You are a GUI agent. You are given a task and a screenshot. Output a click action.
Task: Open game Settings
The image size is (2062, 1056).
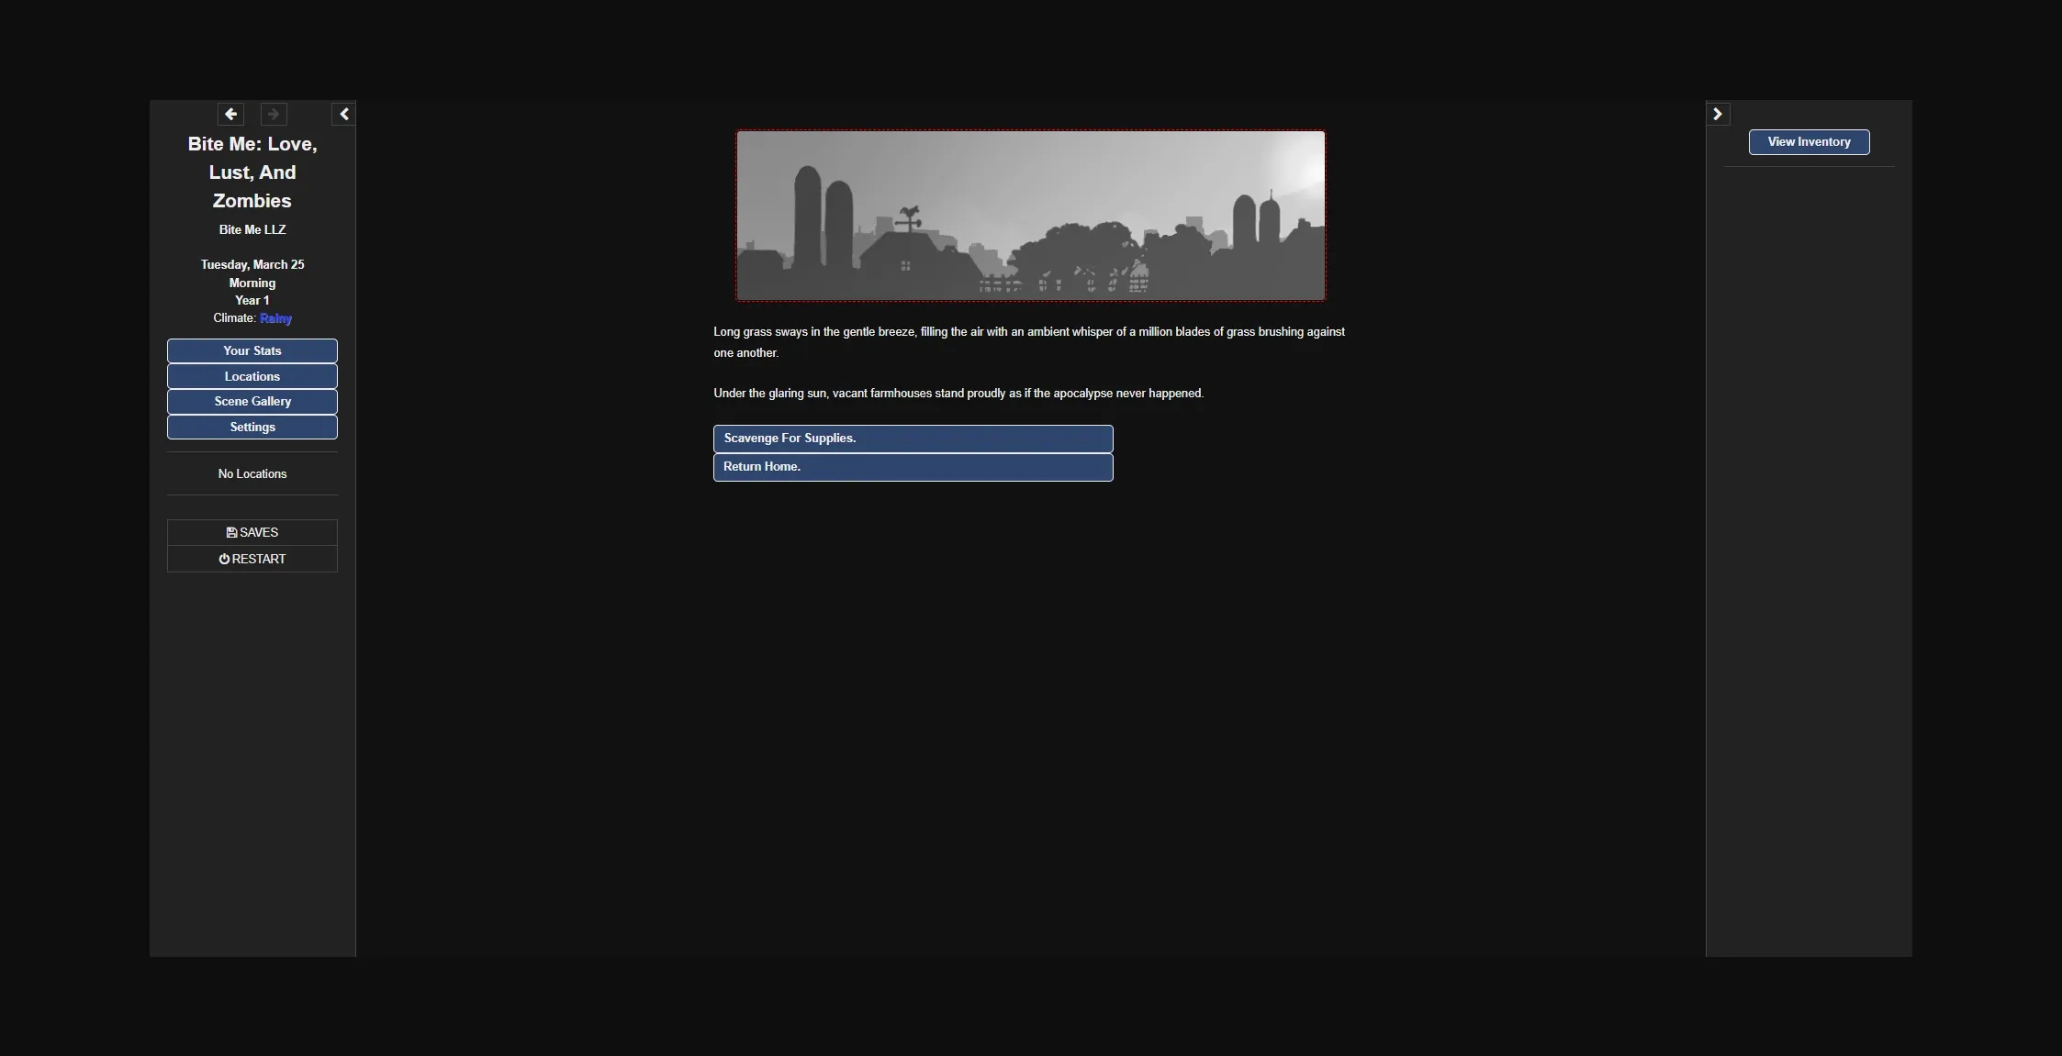(252, 427)
